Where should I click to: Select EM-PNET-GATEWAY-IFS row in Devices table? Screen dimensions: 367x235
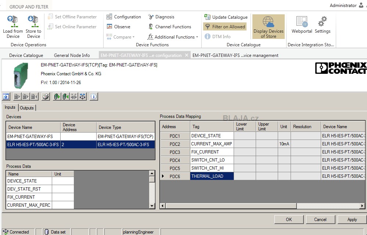pos(80,136)
